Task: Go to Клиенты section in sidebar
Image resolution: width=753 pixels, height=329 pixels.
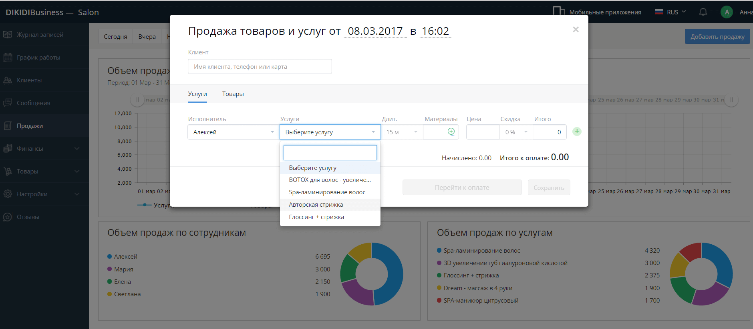Action: pos(29,80)
